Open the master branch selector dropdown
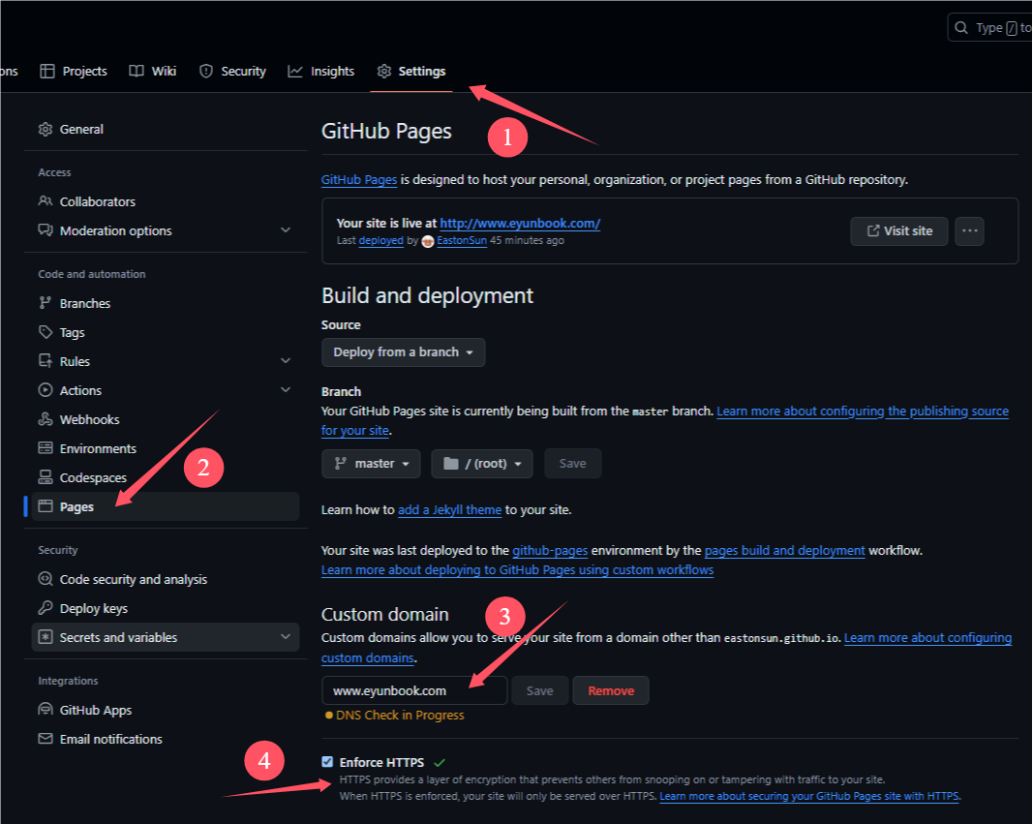 (x=371, y=464)
